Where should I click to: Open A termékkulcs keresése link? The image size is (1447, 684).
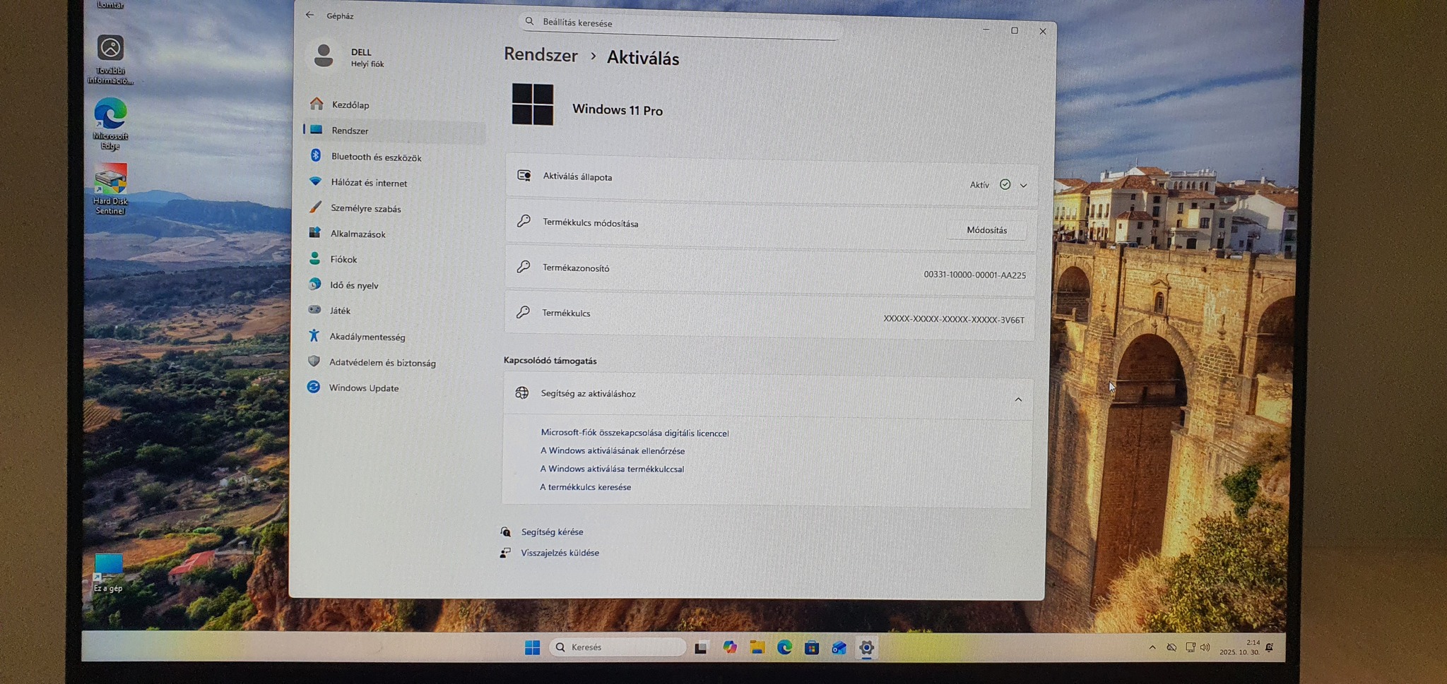pyautogui.click(x=585, y=487)
